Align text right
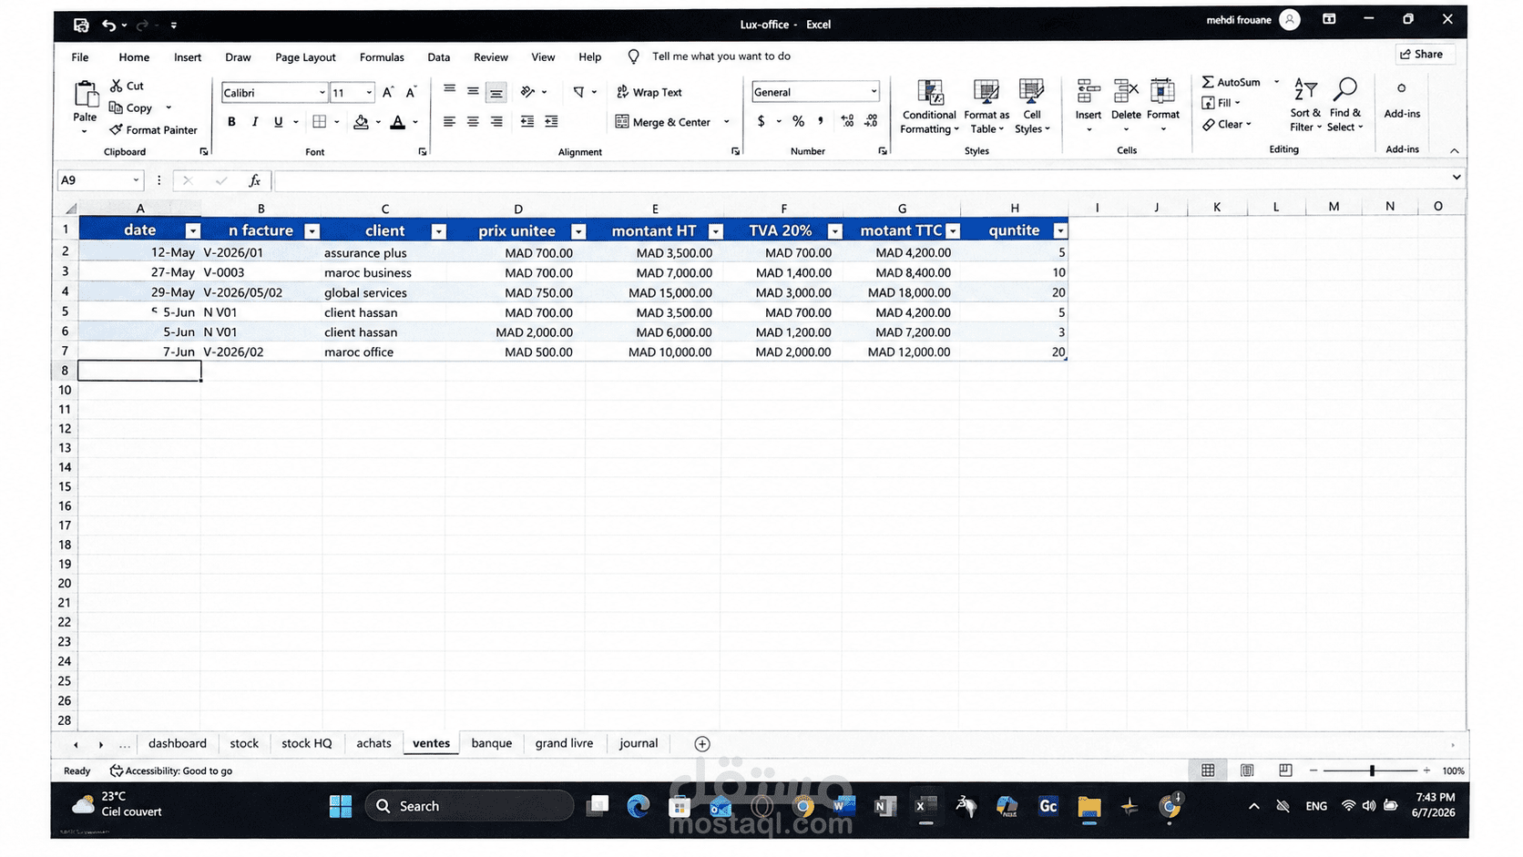This screenshot has width=1523, height=857. pyautogui.click(x=496, y=121)
